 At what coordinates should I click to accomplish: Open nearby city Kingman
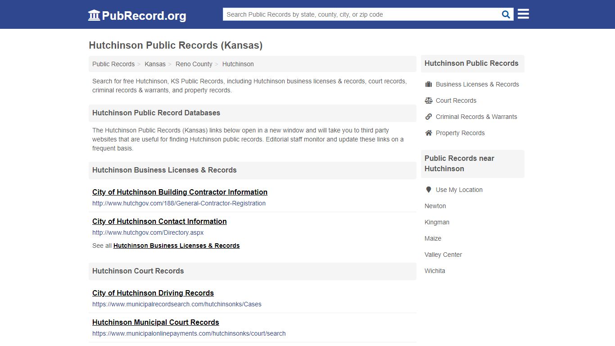pyautogui.click(x=437, y=222)
